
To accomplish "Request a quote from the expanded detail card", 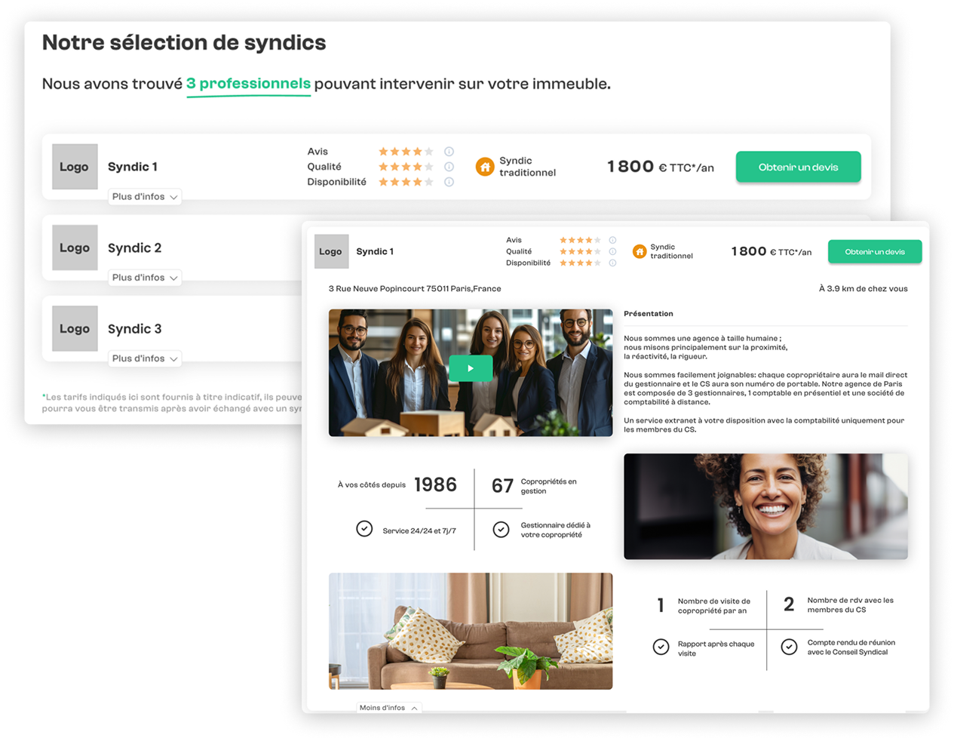I will (875, 251).
